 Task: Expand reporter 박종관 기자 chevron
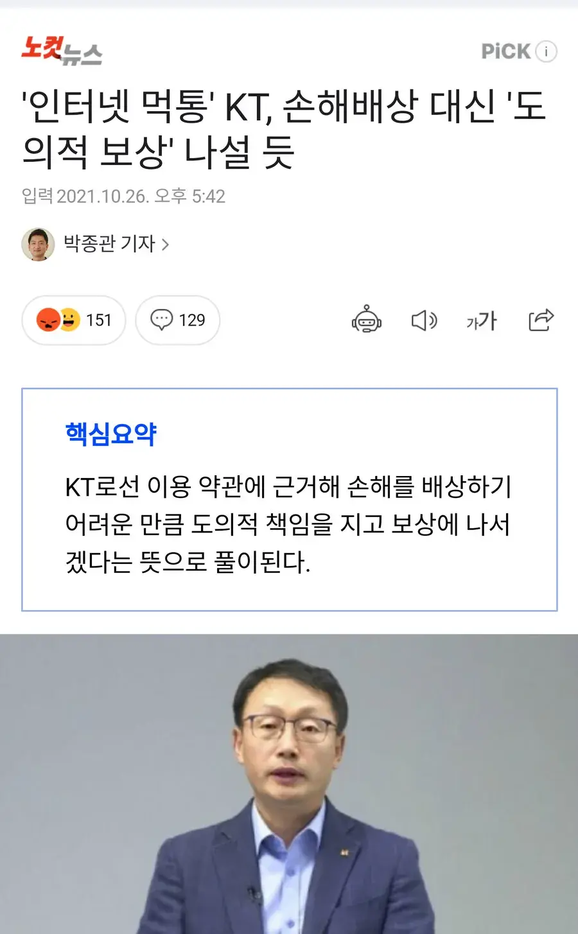[165, 244]
